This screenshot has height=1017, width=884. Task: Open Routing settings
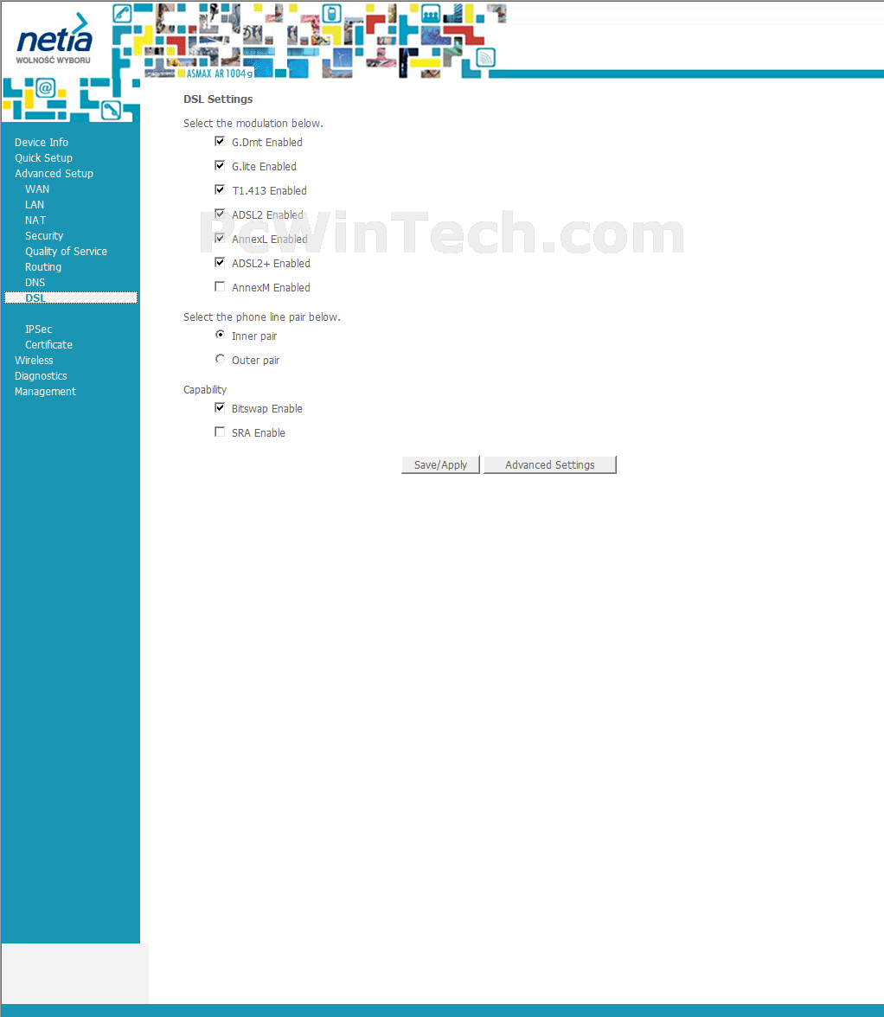coord(42,266)
